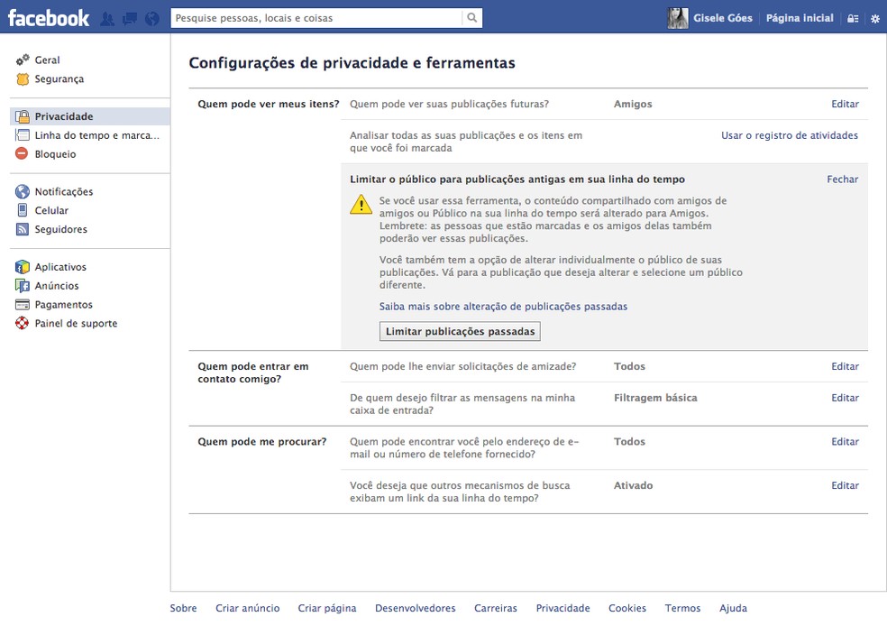Viewport: 887px width, 626px height.
Task: Click the Aplicativos cube icon
Action: (22, 267)
